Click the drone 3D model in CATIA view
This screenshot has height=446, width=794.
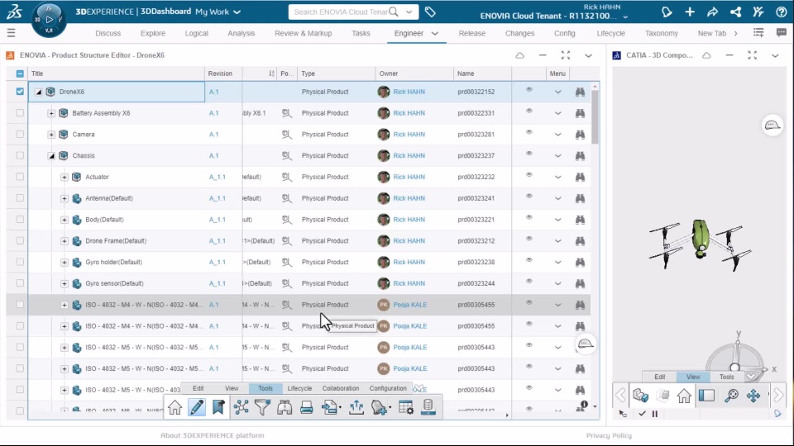pos(700,244)
